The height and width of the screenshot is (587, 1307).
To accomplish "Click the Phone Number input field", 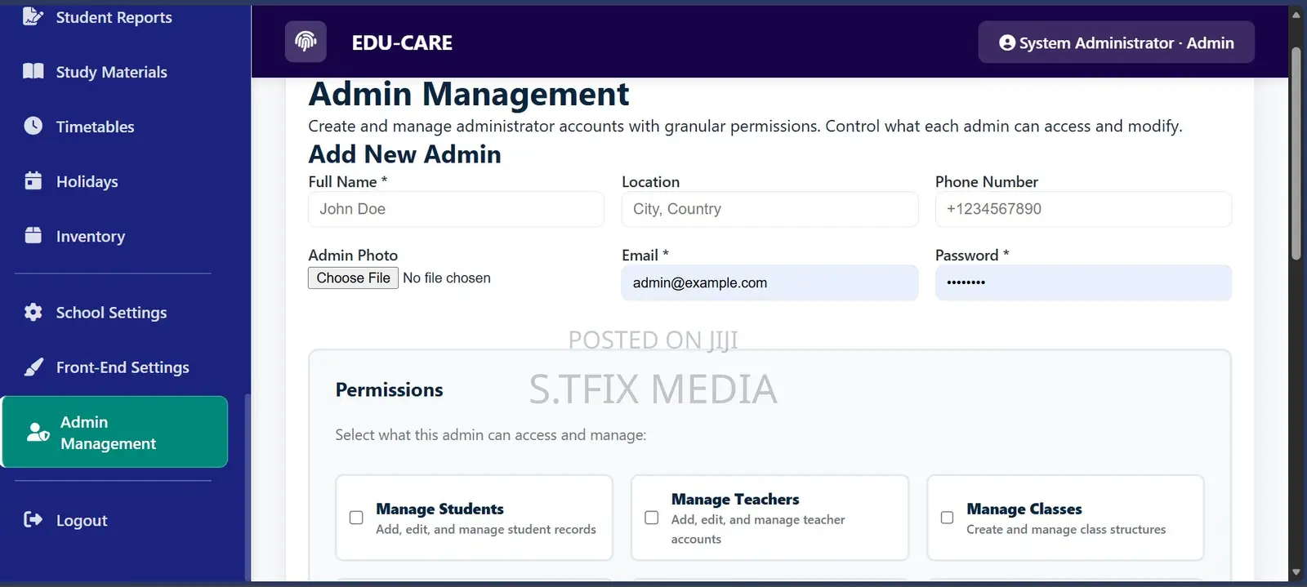I will coord(1083,209).
